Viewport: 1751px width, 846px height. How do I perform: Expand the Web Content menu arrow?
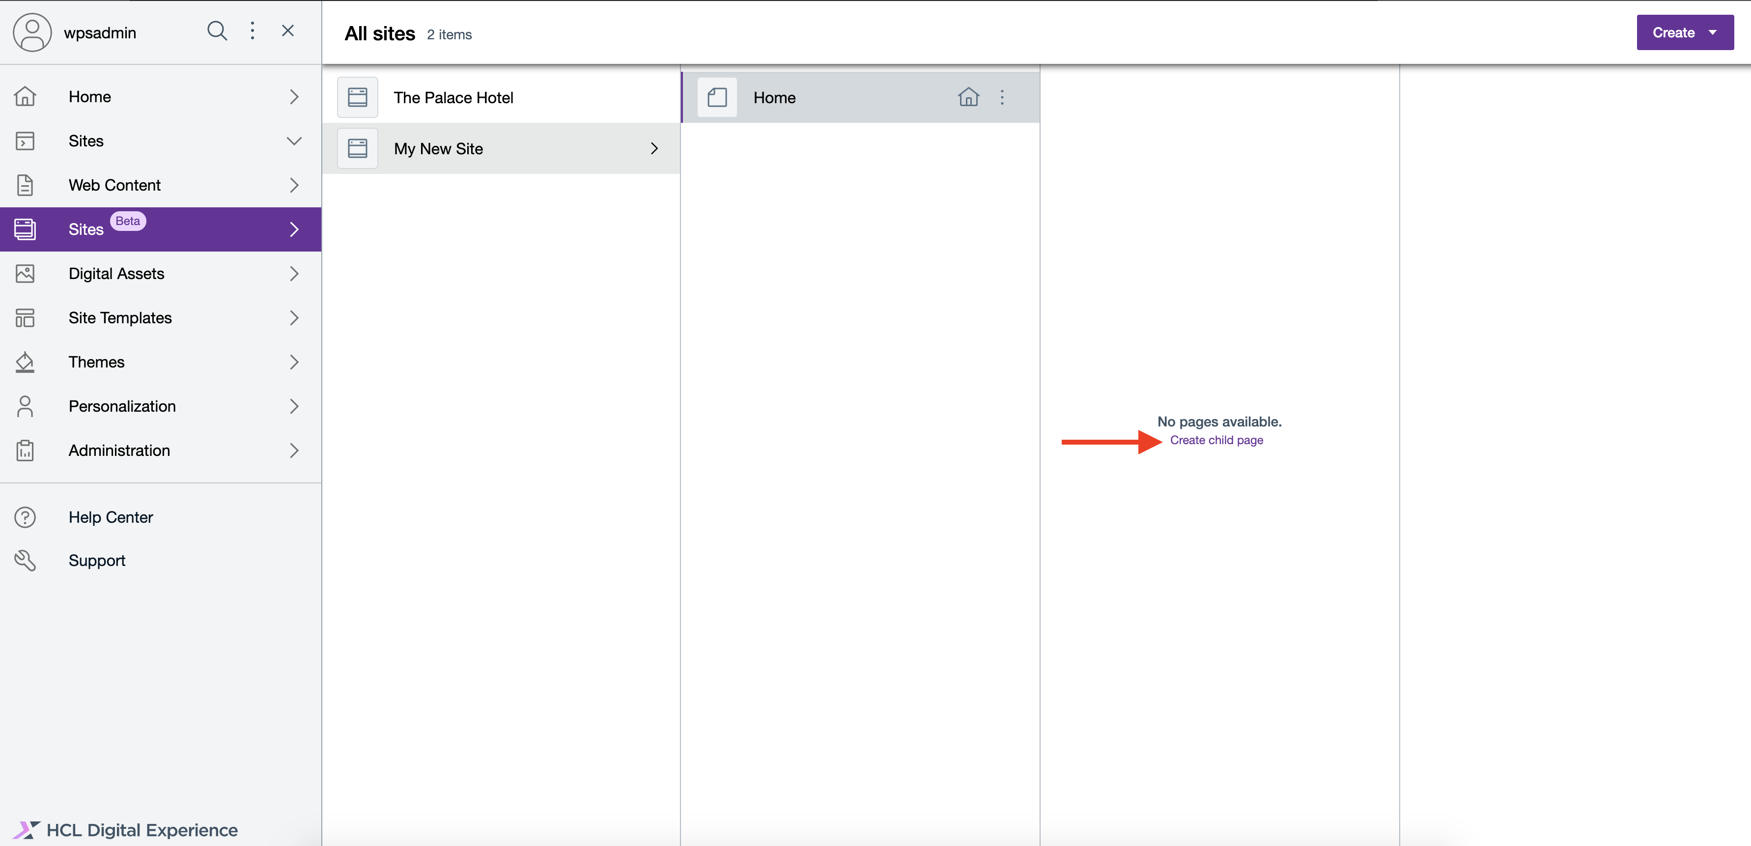294,186
